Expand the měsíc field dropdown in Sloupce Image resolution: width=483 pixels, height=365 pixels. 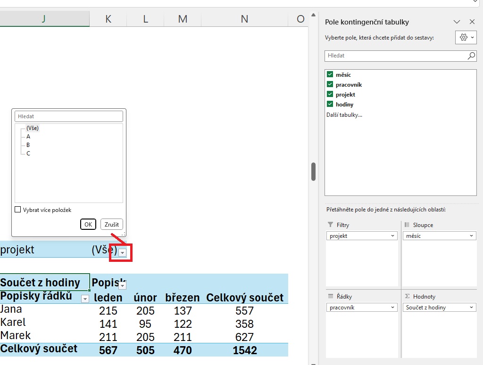point(471,236)
